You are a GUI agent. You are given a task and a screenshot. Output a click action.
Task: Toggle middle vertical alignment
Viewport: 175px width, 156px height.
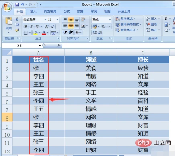point(71,20)
